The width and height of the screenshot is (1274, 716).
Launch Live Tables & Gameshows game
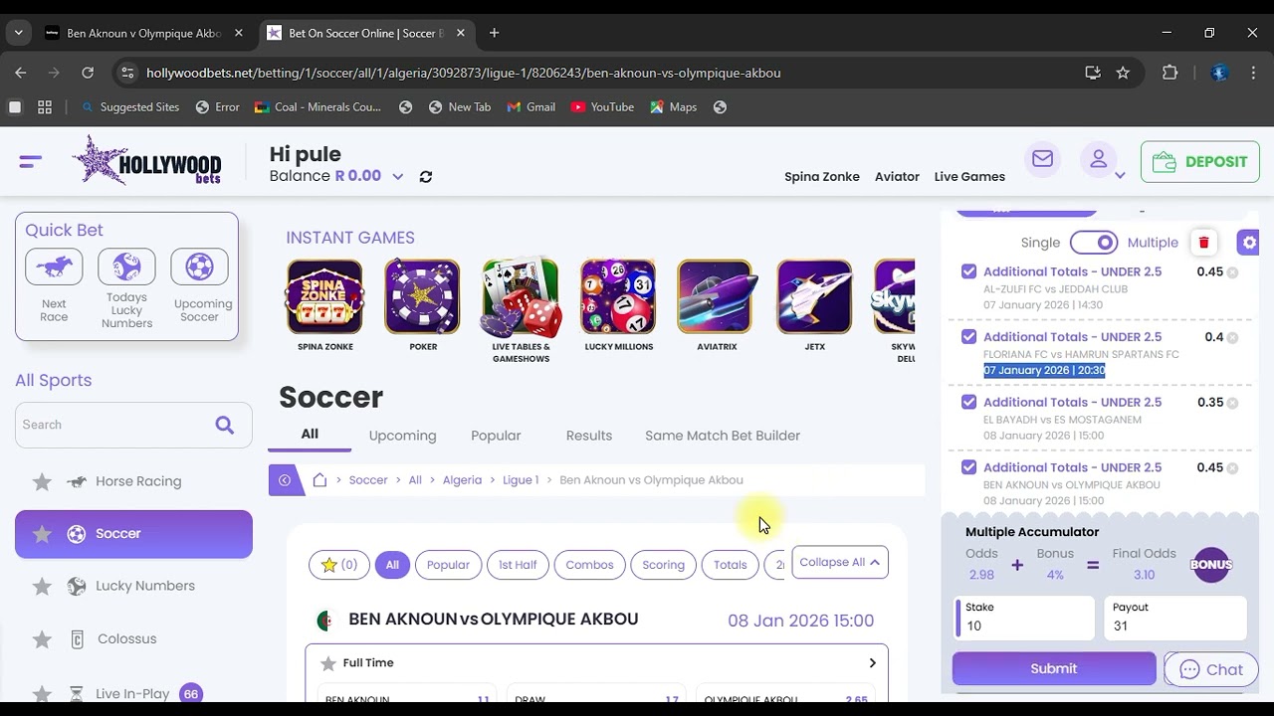click(521, 297)
